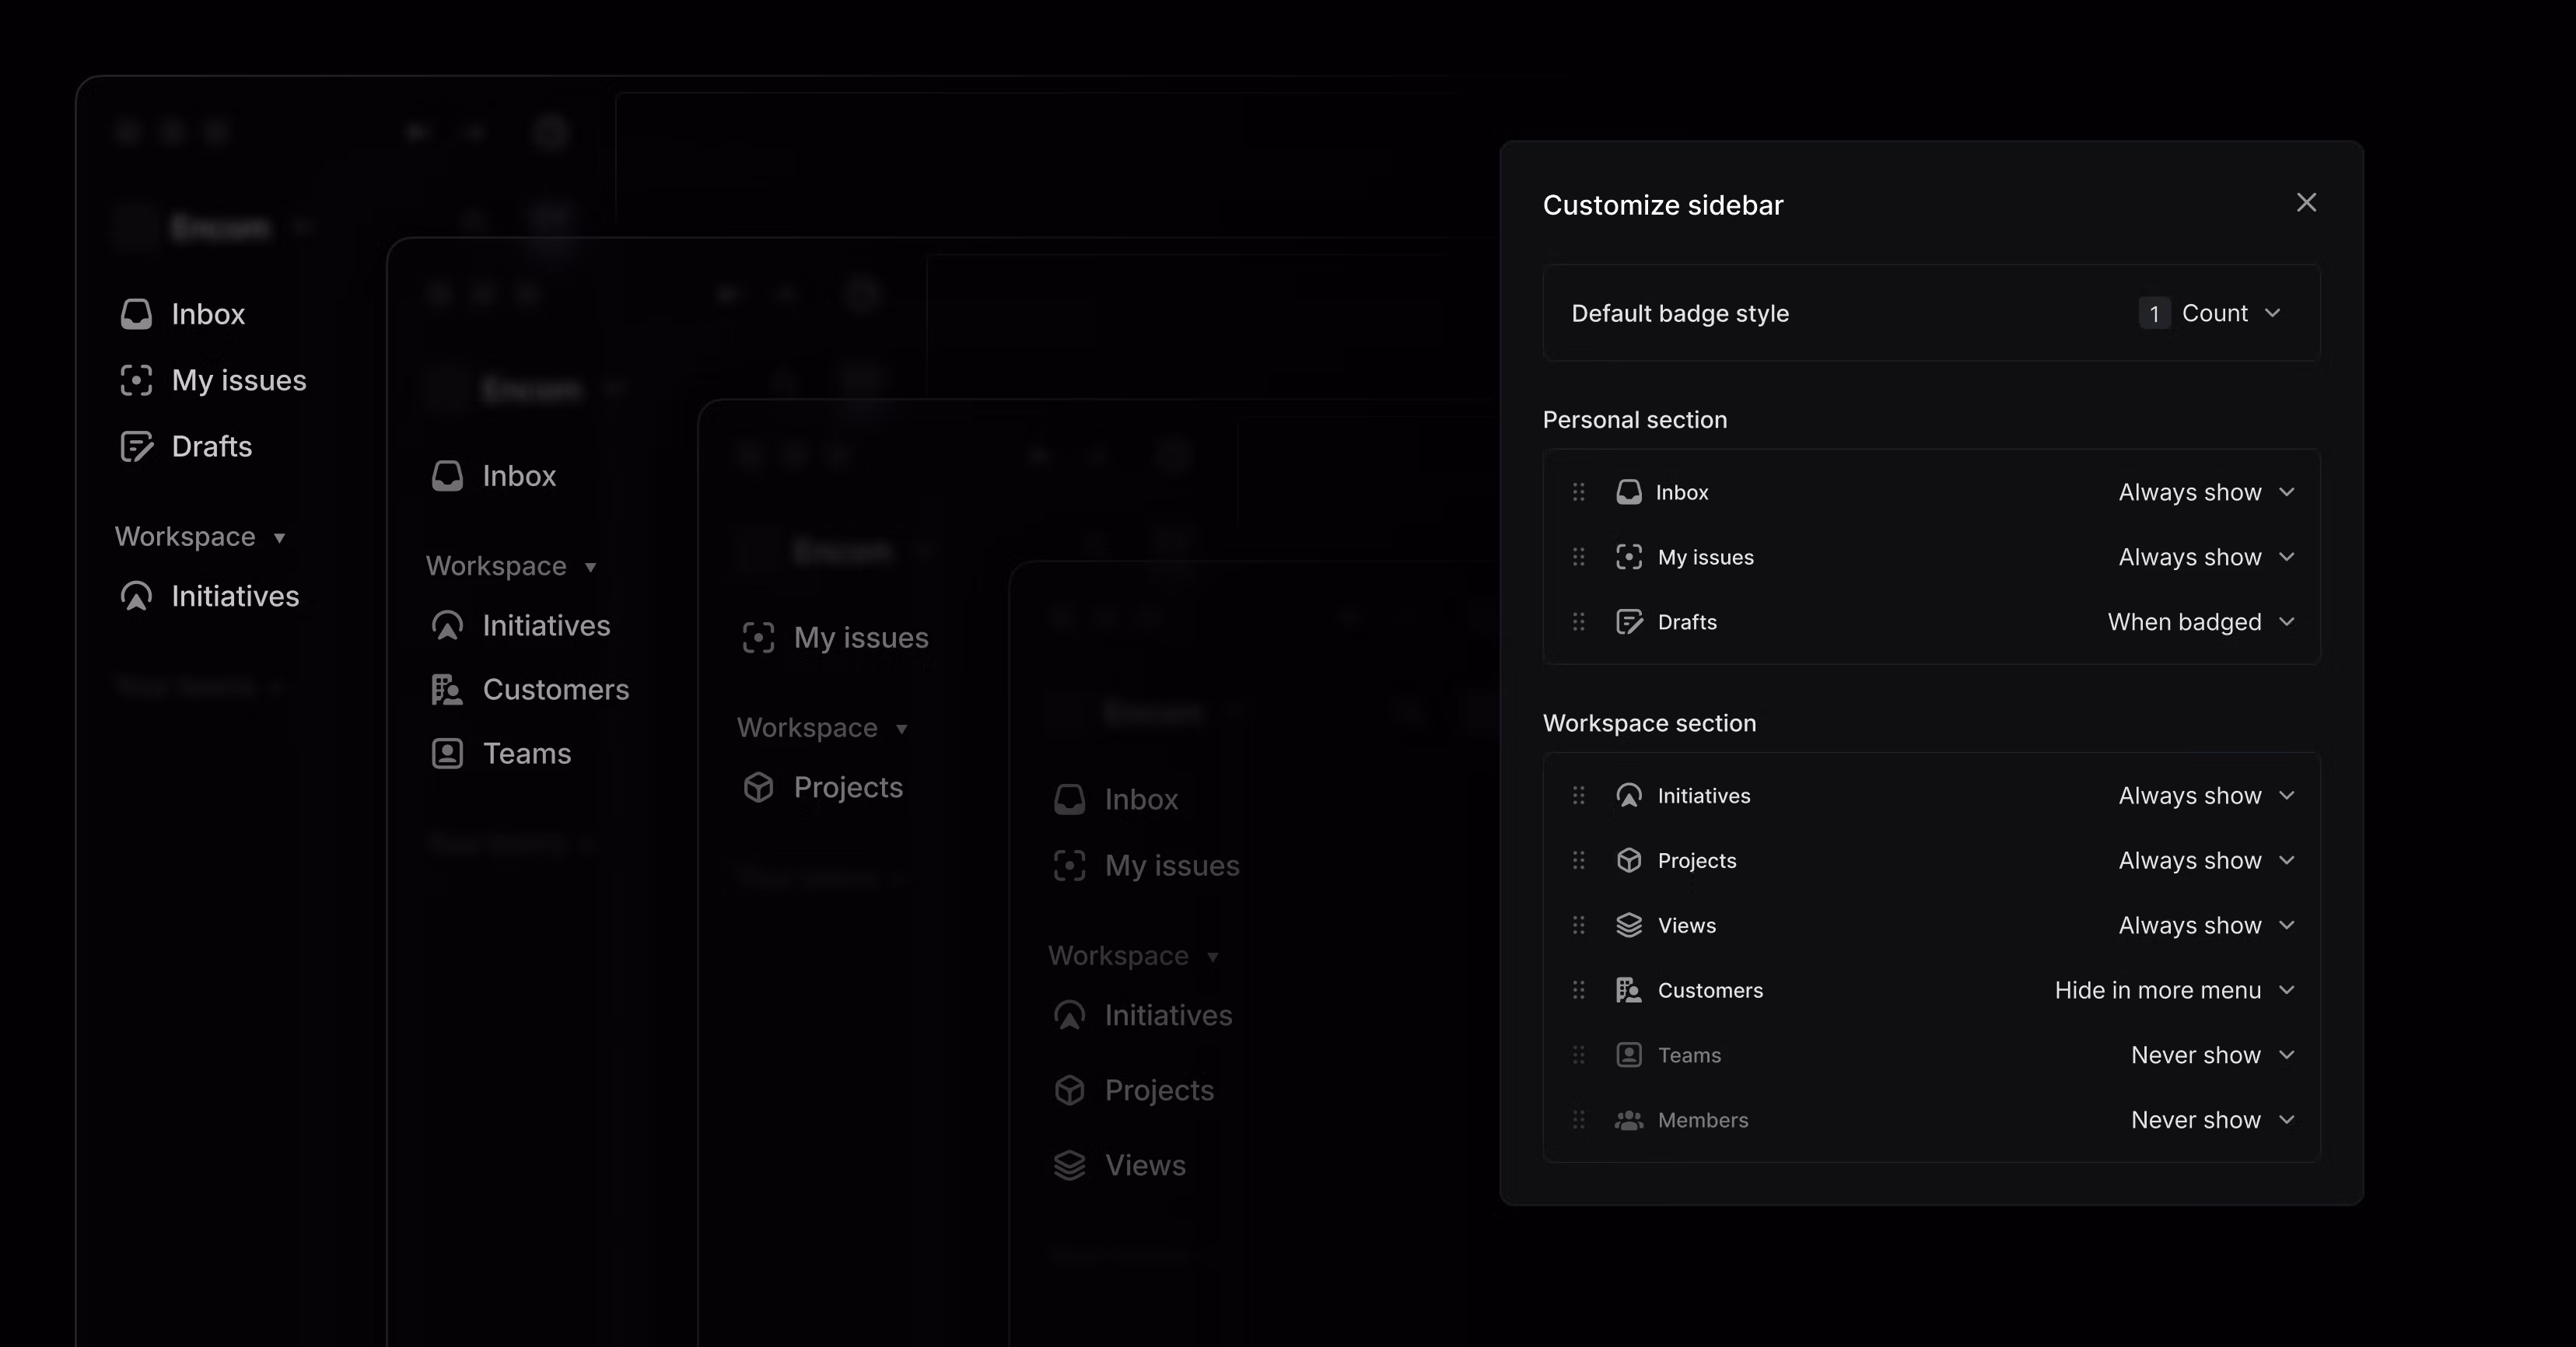The image size is (2576, 1347).
Task: Click the drag handle of Drafts row
Action: coord(1578,622)
